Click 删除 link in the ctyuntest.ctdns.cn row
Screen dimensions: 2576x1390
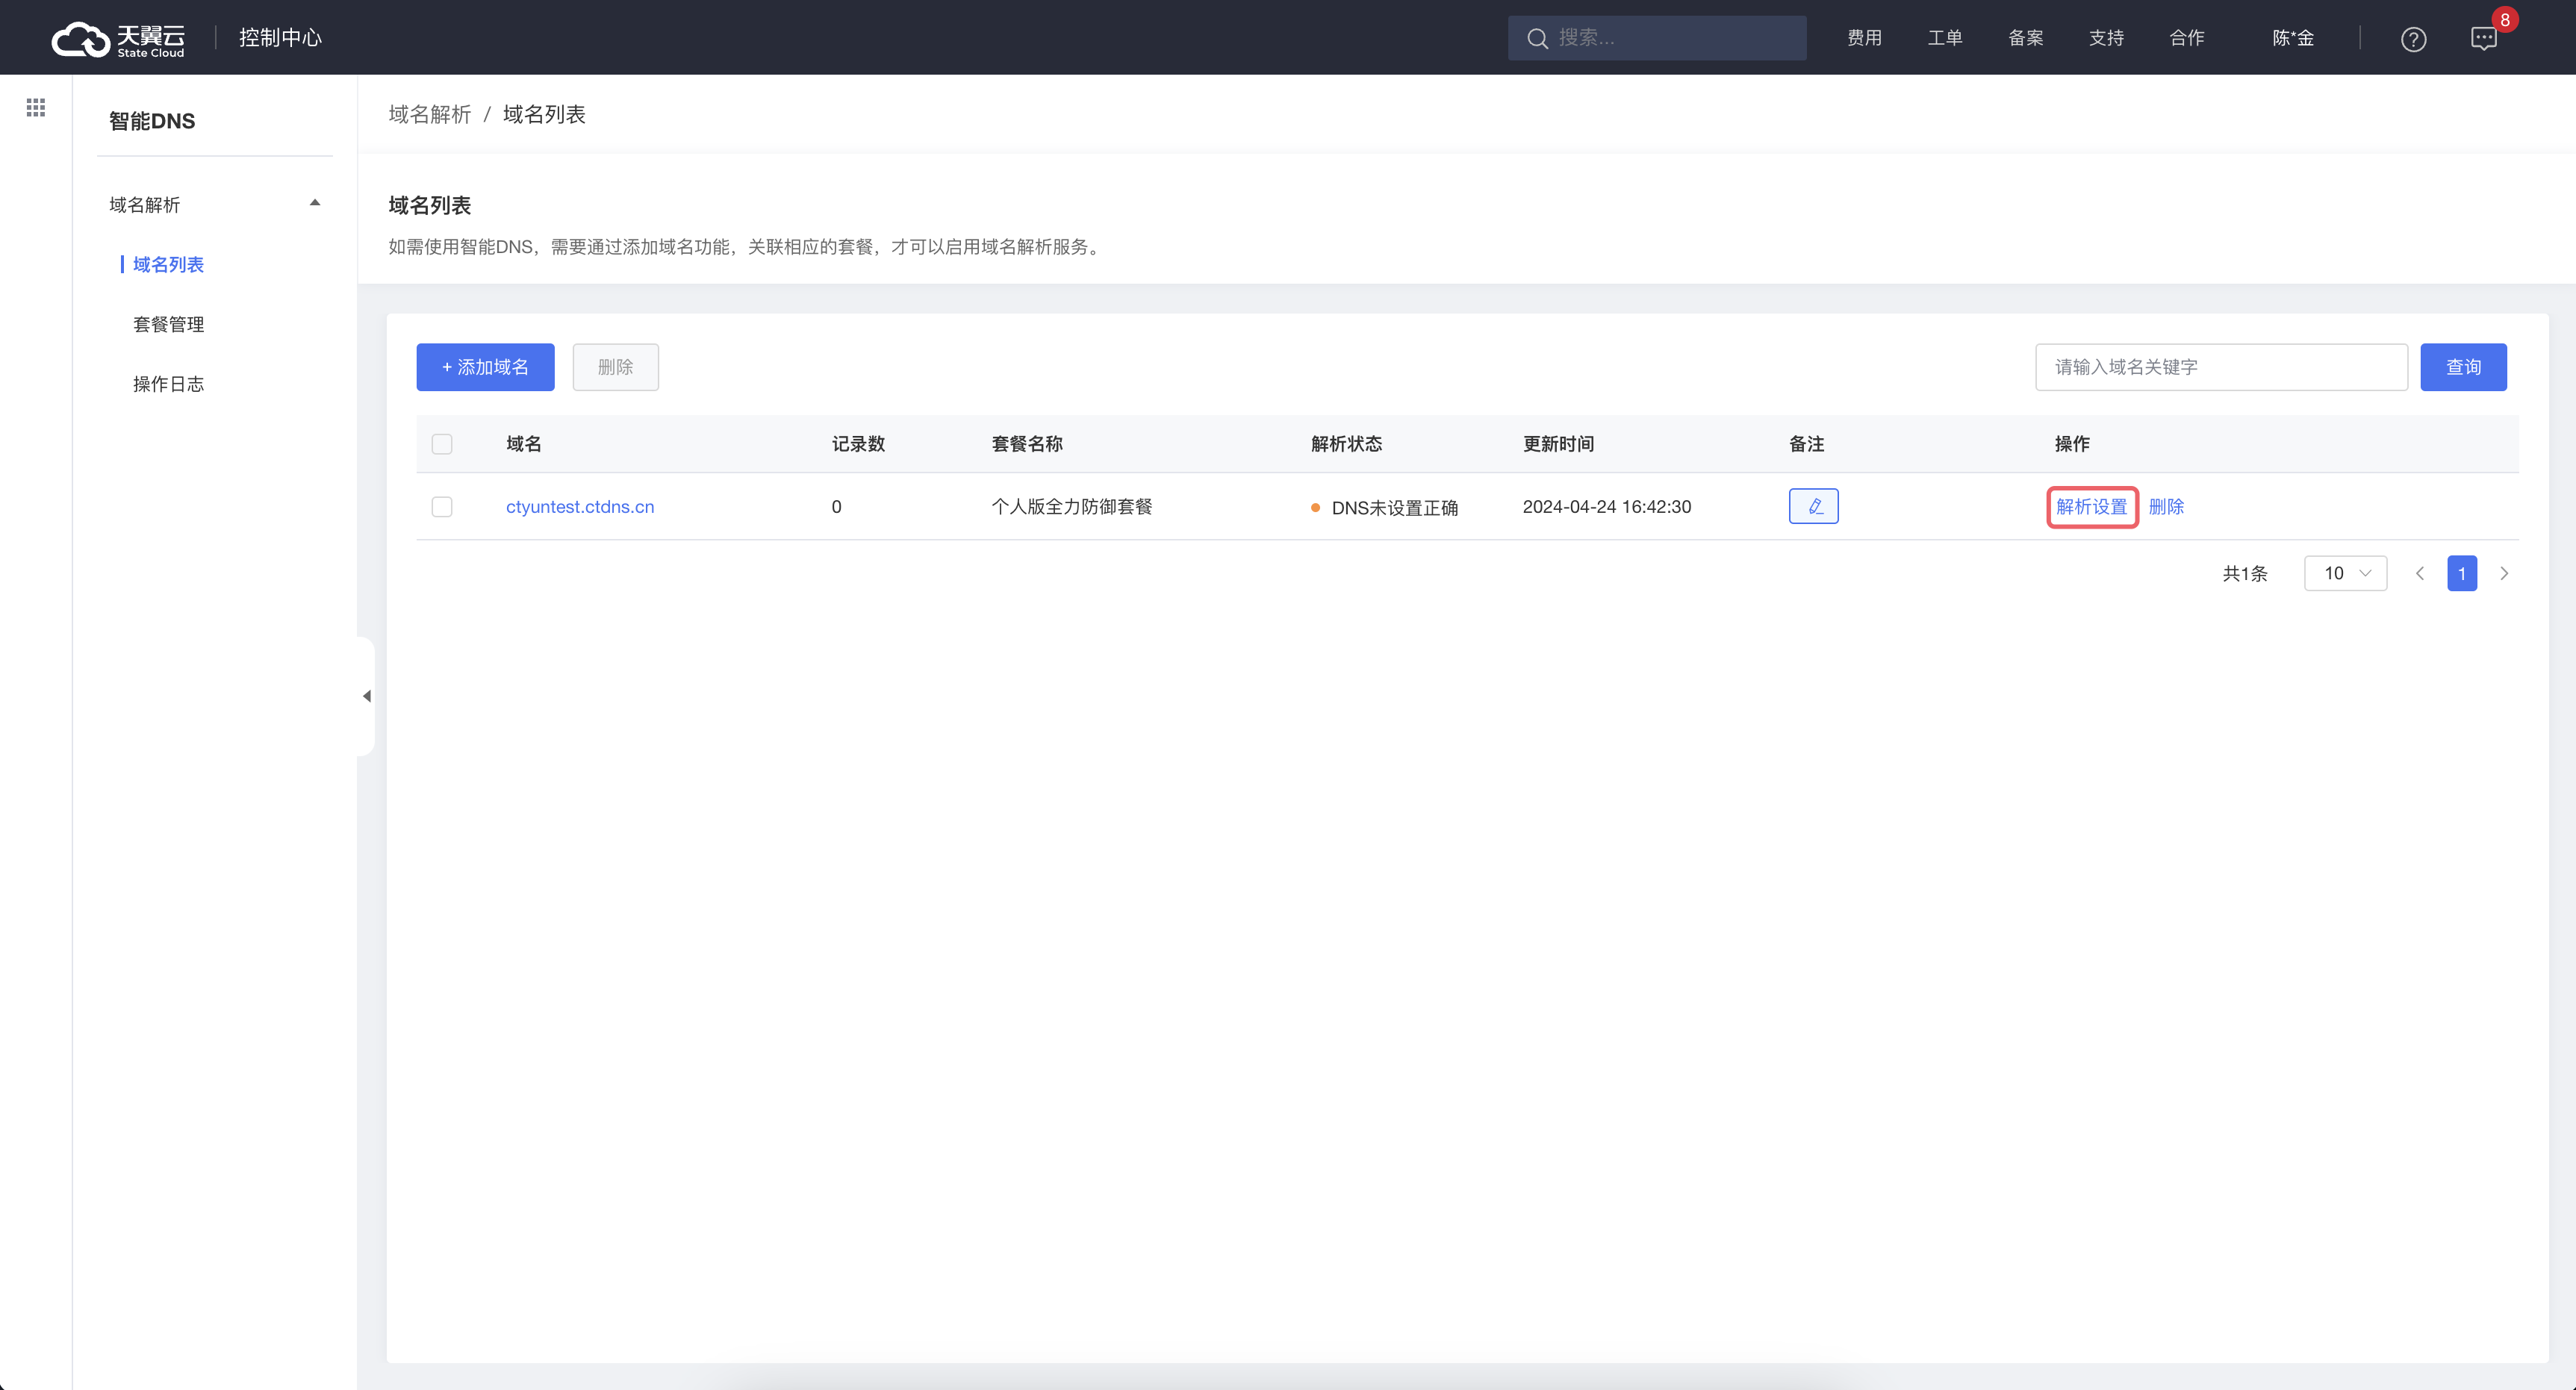pyautogui.click(x=2166, y=506)
